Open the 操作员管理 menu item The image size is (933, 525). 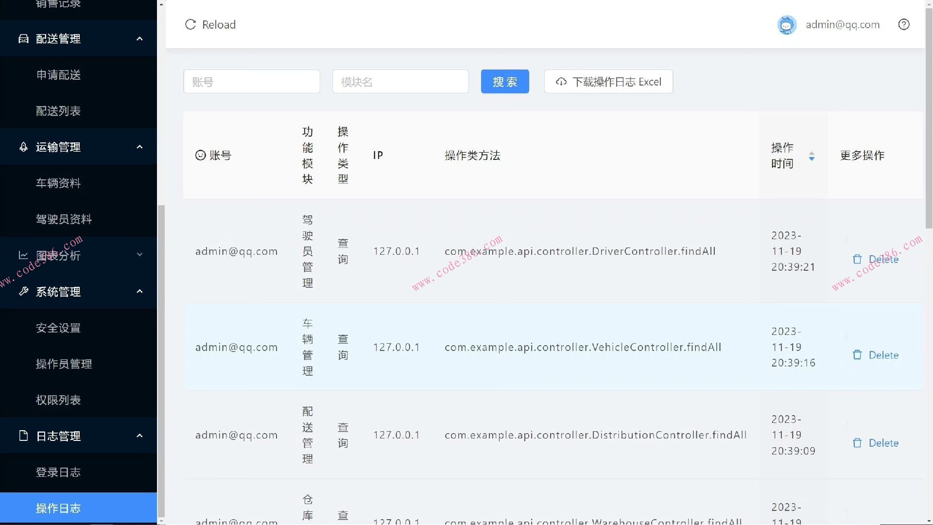coord(64,364)
